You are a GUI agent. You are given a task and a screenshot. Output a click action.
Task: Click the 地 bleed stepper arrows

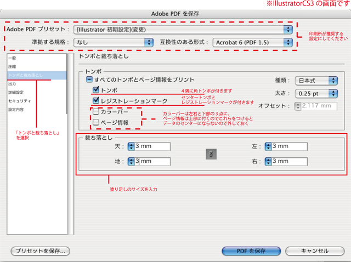[131, 162]
